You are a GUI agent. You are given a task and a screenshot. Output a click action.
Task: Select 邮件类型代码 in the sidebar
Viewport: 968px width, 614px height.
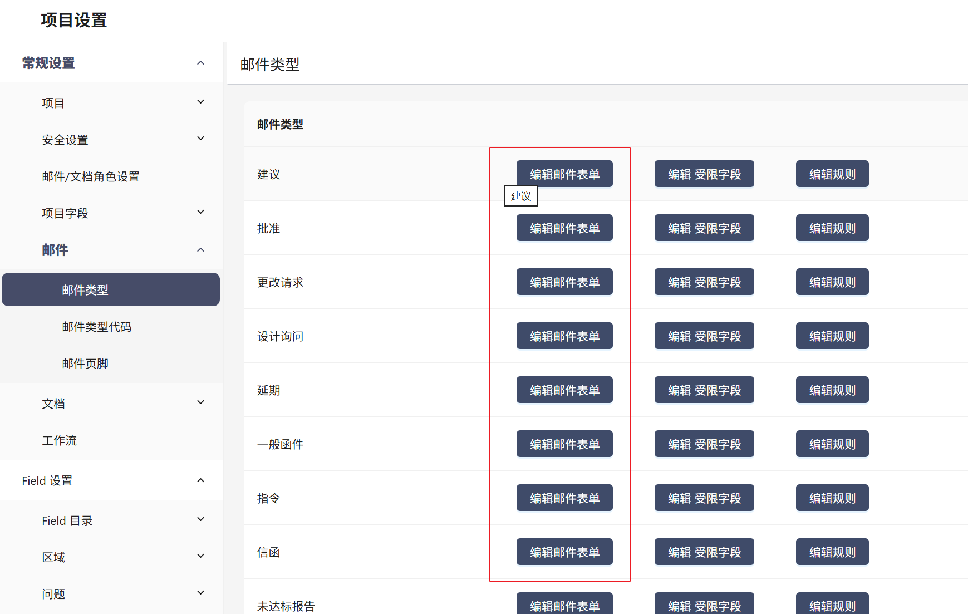coord(97,327)
